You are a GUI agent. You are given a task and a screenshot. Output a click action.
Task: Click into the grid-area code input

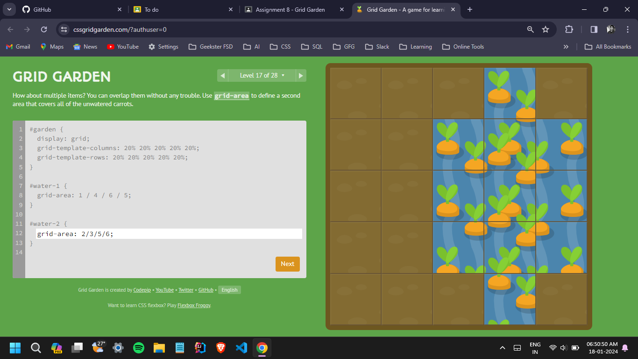click(x=169, y=234)
